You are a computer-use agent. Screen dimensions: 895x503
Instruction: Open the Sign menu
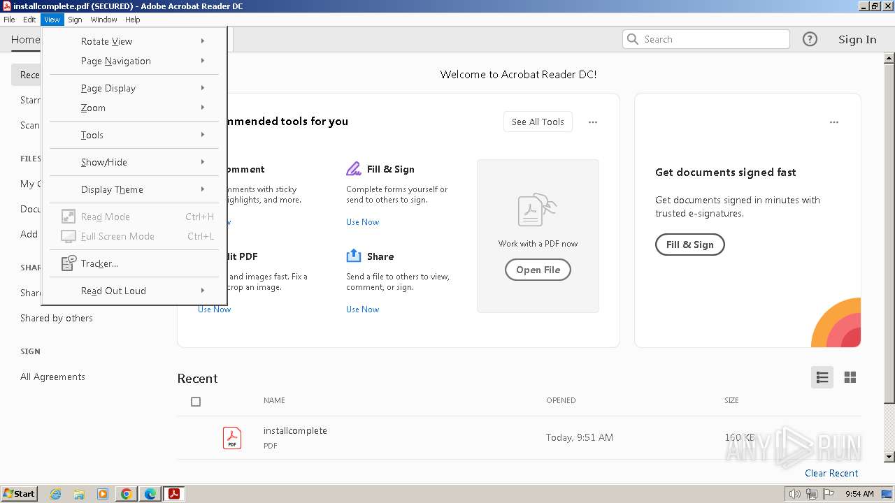click(x=75, y=20)
